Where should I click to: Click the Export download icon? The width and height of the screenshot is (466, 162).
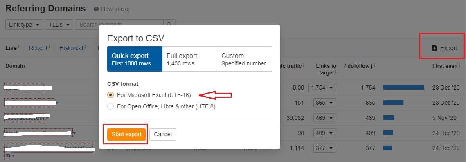click(434, 48)
